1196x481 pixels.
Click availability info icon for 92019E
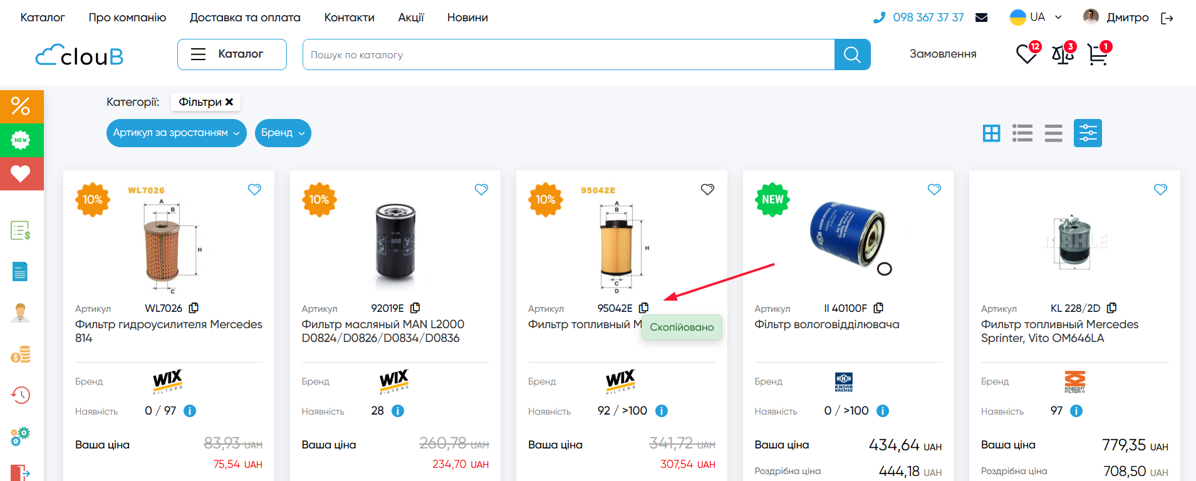click(x=398, y=411)
